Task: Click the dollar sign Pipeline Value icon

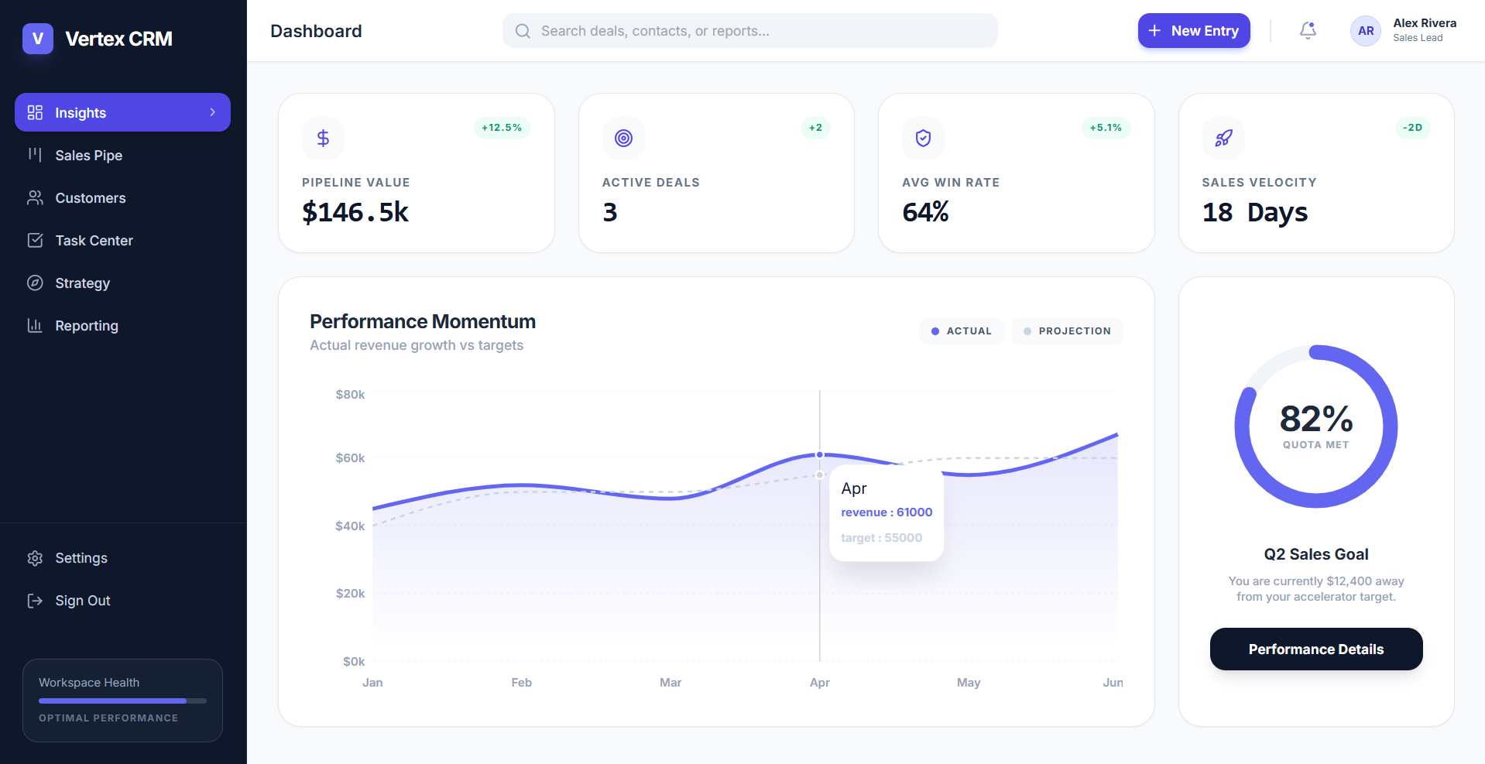Action: [x=323, y=138]
